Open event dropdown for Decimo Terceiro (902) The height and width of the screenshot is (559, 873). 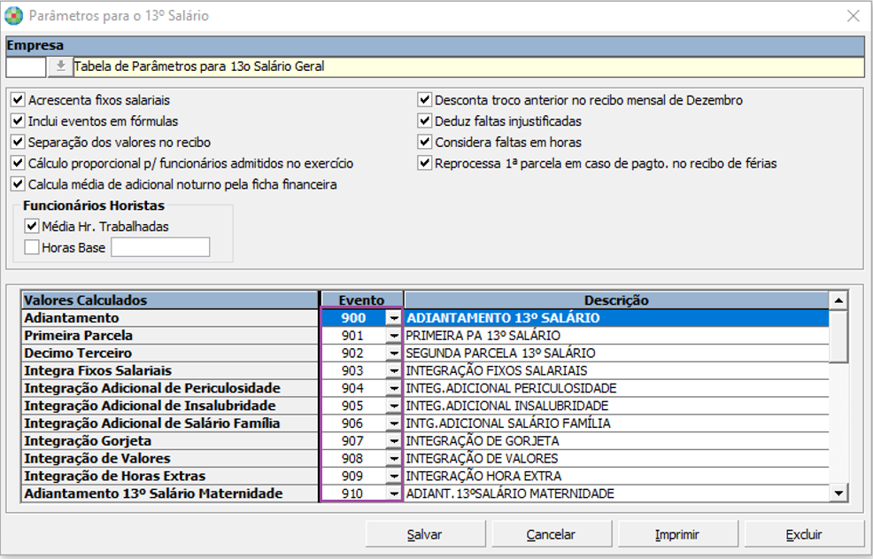(394, 353)
